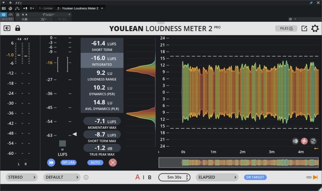The image size is (322, 191).
Task: Click the Momentary Max value pill
Action: coord(102,121)
